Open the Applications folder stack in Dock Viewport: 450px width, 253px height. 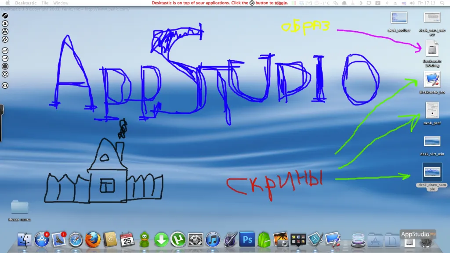point(375,240)
